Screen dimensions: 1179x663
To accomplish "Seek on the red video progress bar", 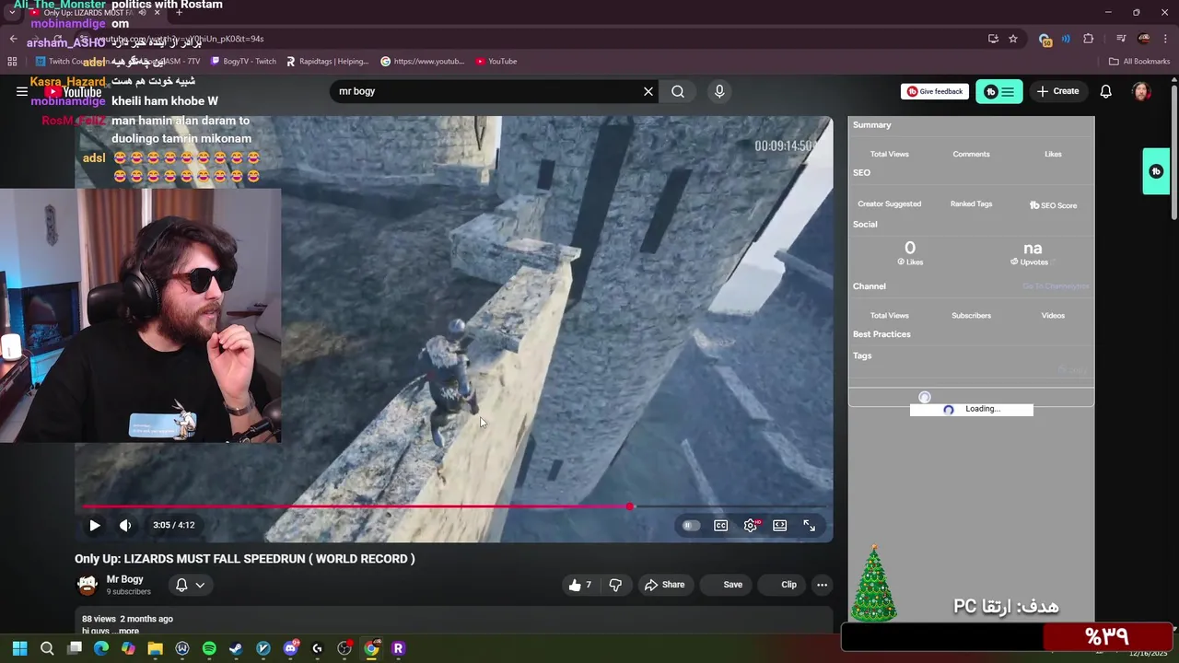I will (455, 506).
